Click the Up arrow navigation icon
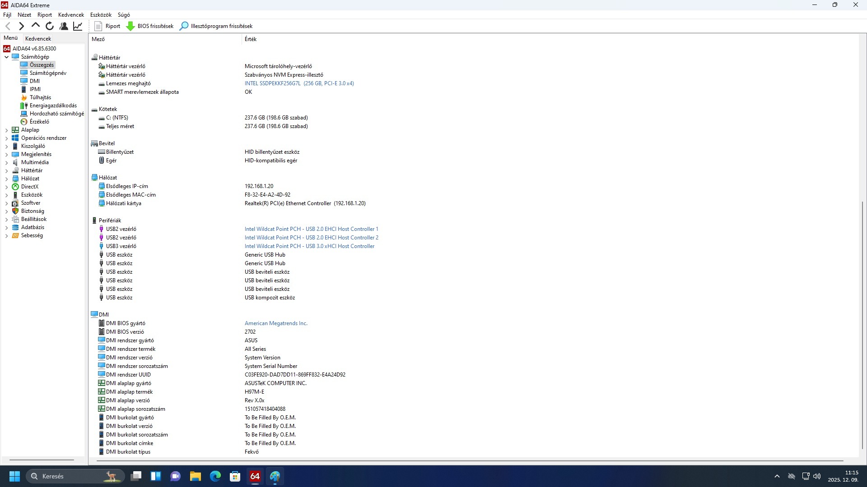 (36, 26)
